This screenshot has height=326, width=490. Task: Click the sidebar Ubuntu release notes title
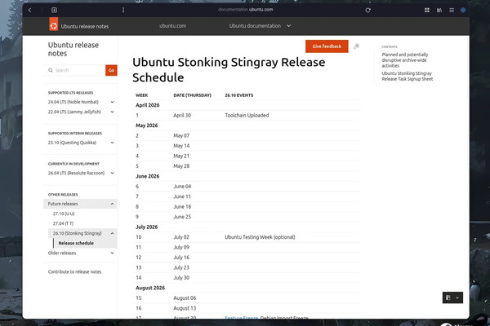click(x=73, y=49)
